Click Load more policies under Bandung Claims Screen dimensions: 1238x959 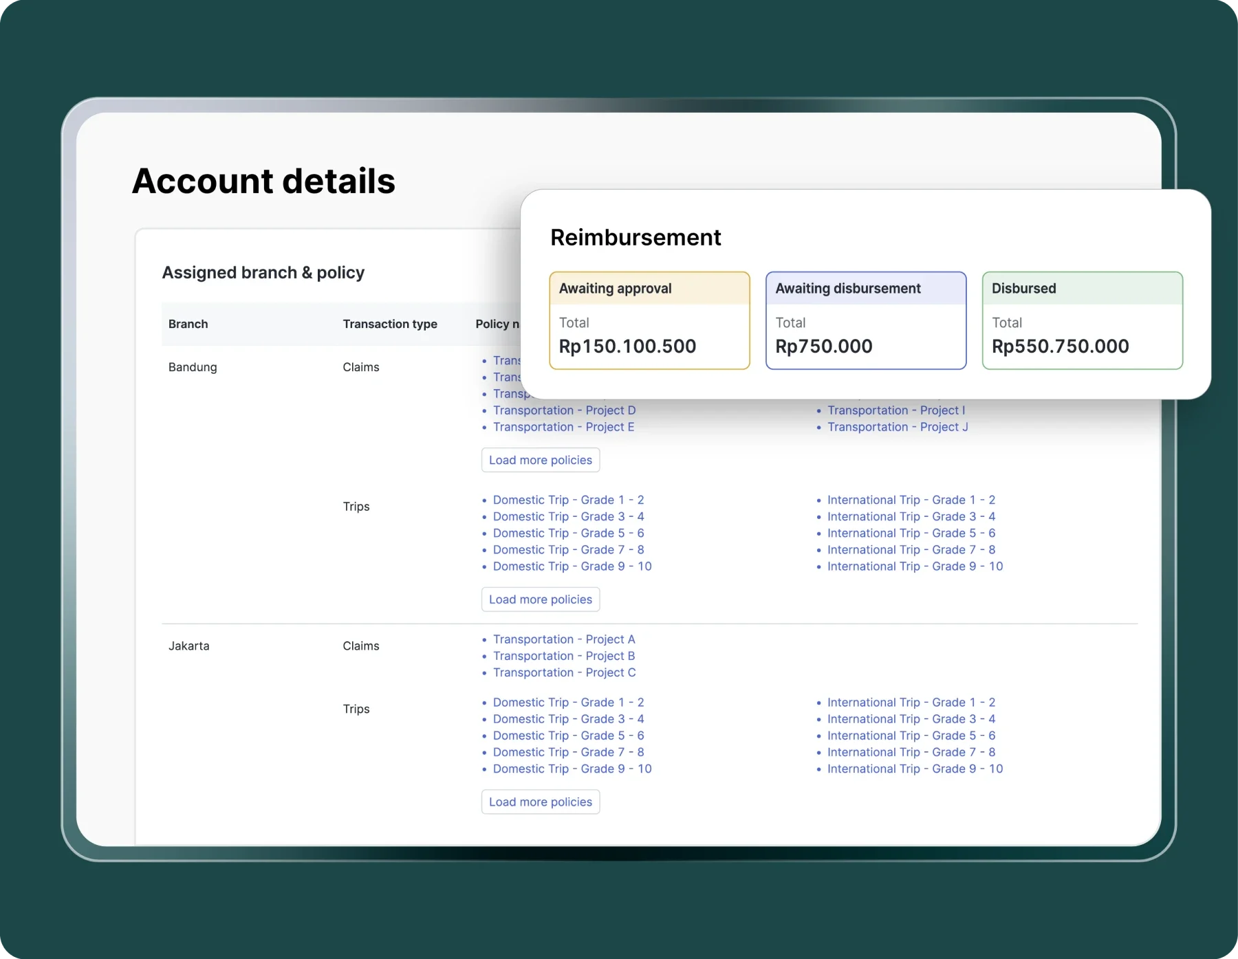point(540,460)
